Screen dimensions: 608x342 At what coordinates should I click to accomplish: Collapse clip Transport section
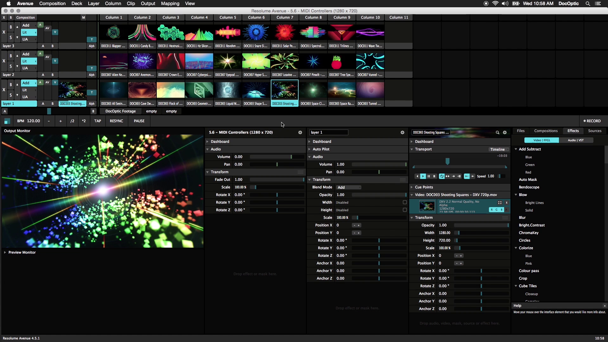coord(412,149)
